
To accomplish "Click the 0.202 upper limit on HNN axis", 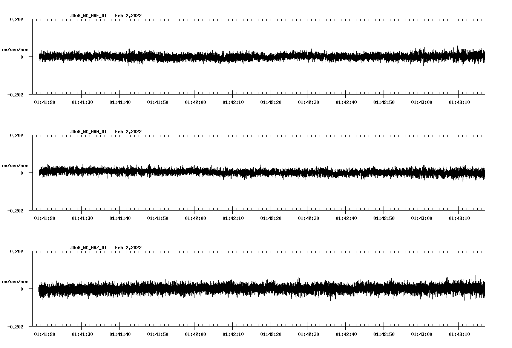I will point(16,135).
